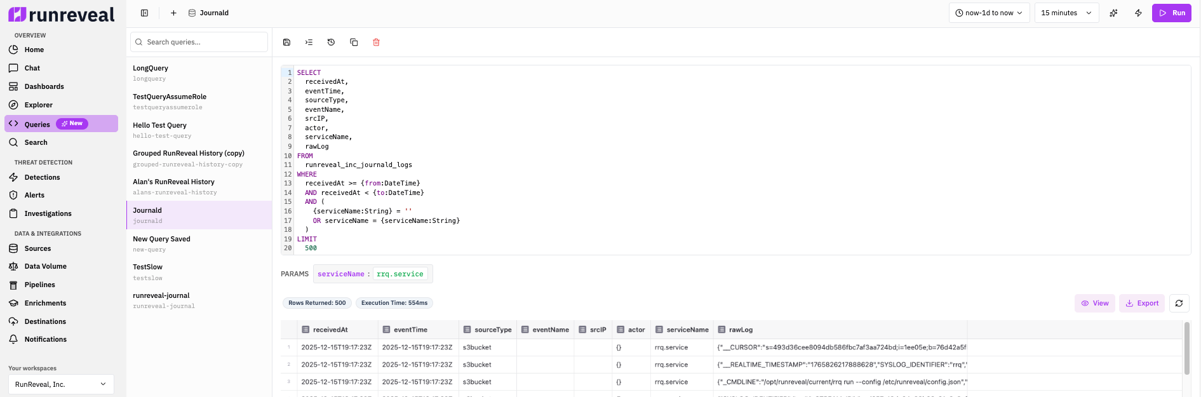
Task: Select the New Query Saved entry
Action: click(x=199, y=244)
